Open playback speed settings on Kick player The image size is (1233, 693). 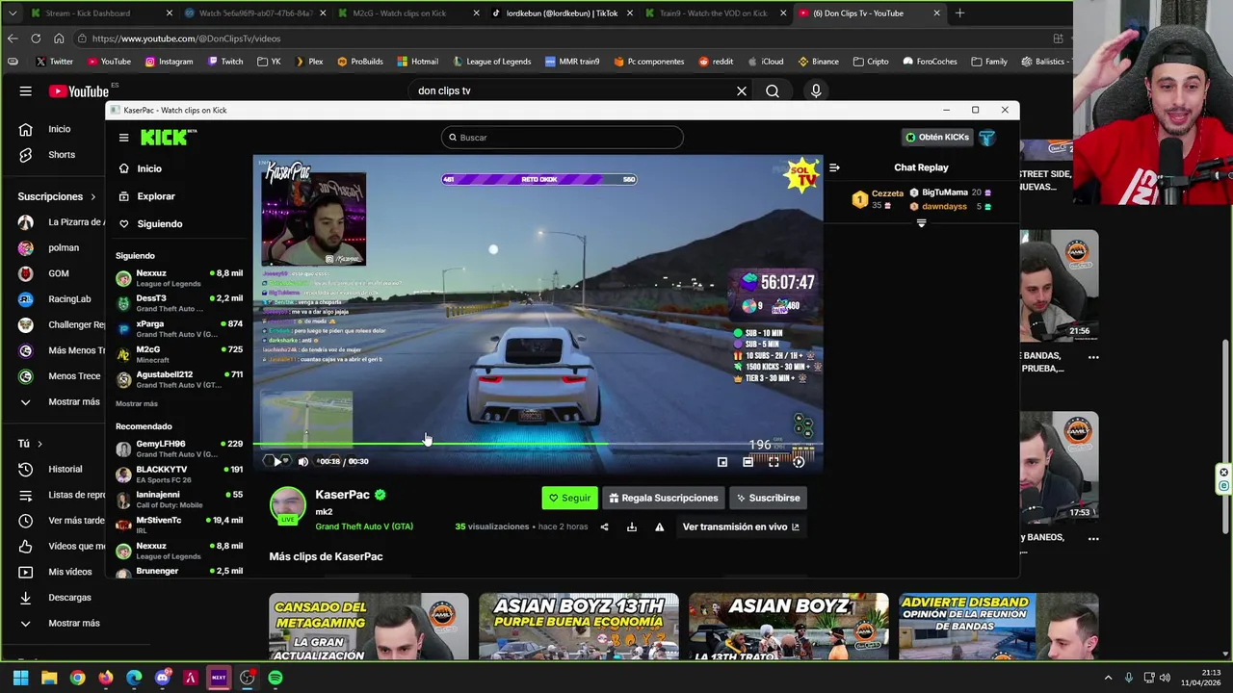(799, 462)
